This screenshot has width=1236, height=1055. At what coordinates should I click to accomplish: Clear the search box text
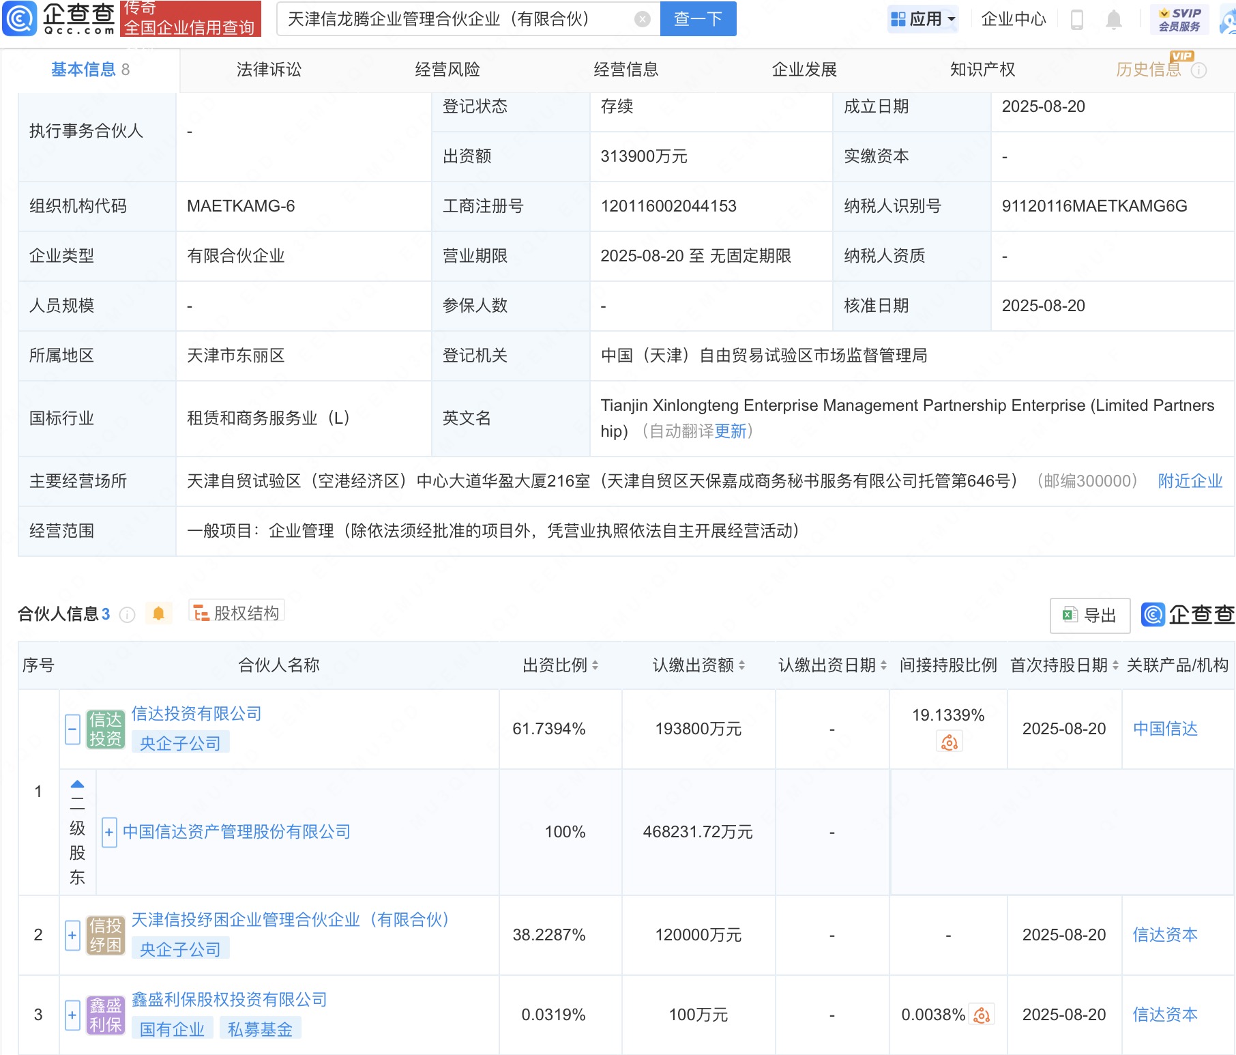[x=642, y=19]
